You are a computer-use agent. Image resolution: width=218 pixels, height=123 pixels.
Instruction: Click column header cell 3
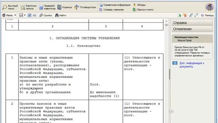click(x=106, y=26)
